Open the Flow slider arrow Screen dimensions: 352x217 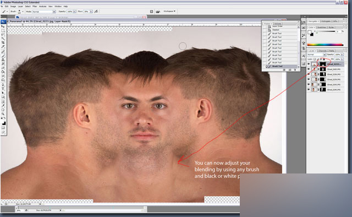91,12
